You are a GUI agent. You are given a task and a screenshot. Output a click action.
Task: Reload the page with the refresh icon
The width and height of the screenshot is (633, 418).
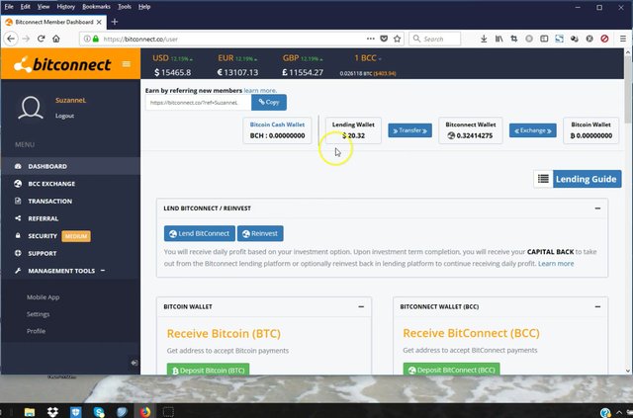[x=41, y=39]
